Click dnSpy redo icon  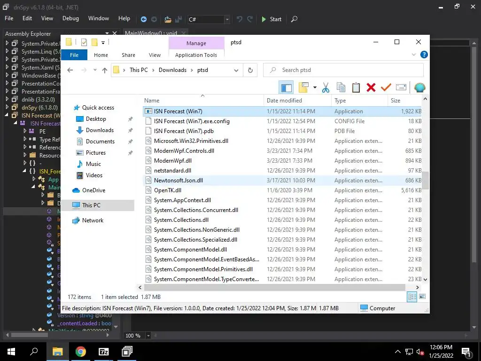click(250, 19)
